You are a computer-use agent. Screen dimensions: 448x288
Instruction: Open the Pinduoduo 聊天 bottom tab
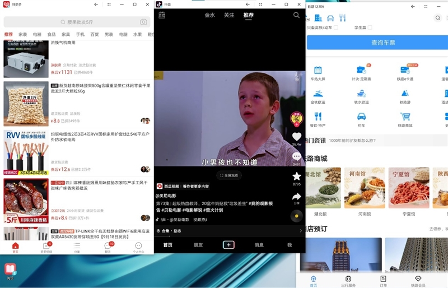click(108, 248)
